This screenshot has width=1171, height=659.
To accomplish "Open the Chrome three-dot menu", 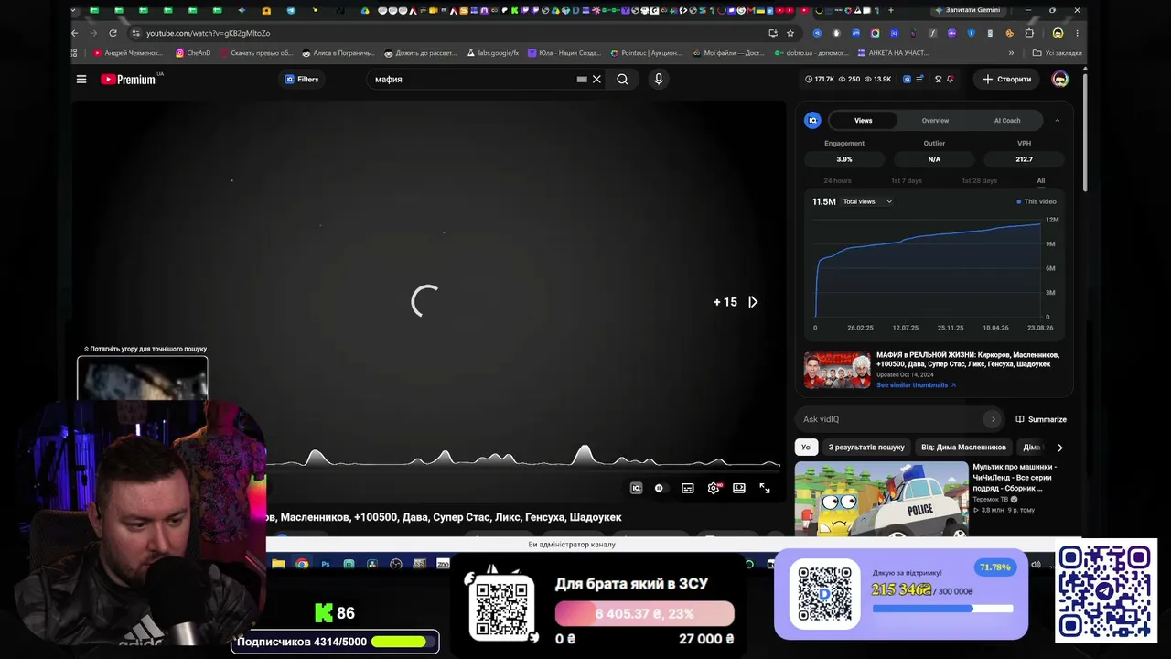I will tap(1078, 33).
